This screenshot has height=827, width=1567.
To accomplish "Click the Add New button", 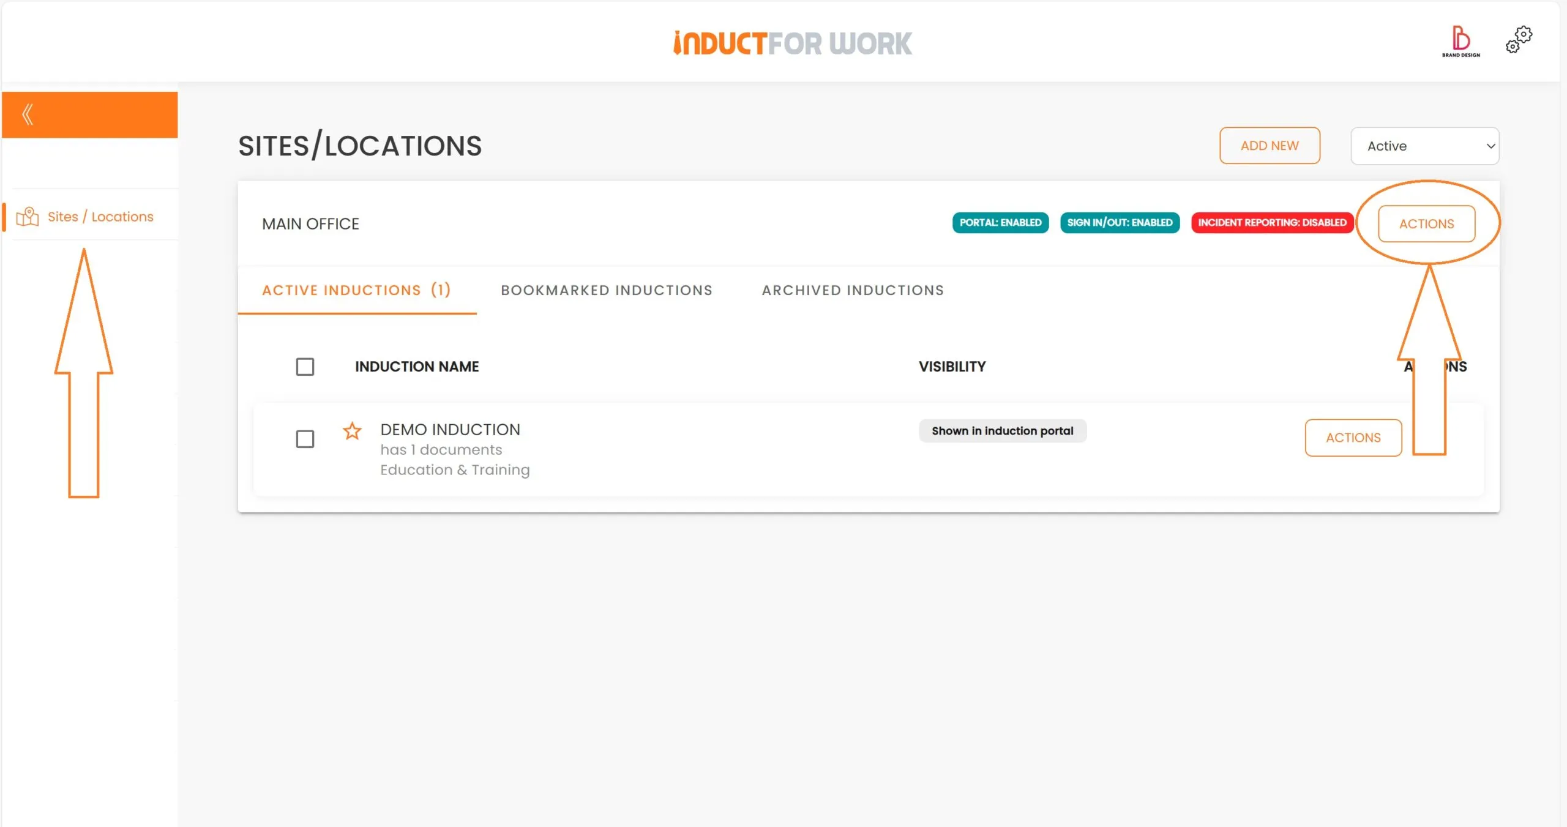I will click(x=1270, y=146).
